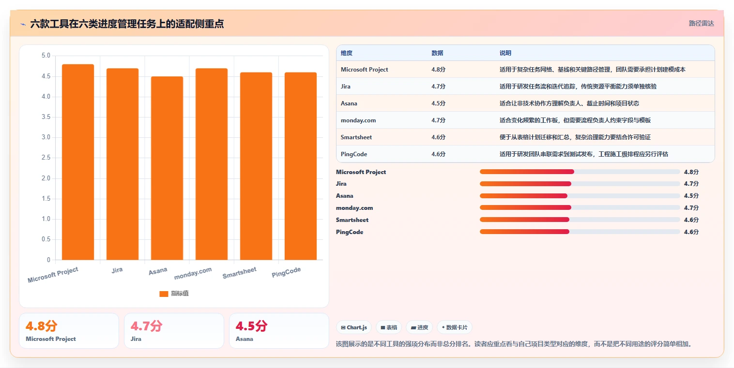Screen dimensions: 734x368
Task: Click the Jira bar in the chart
Action: tap(122, 164)
